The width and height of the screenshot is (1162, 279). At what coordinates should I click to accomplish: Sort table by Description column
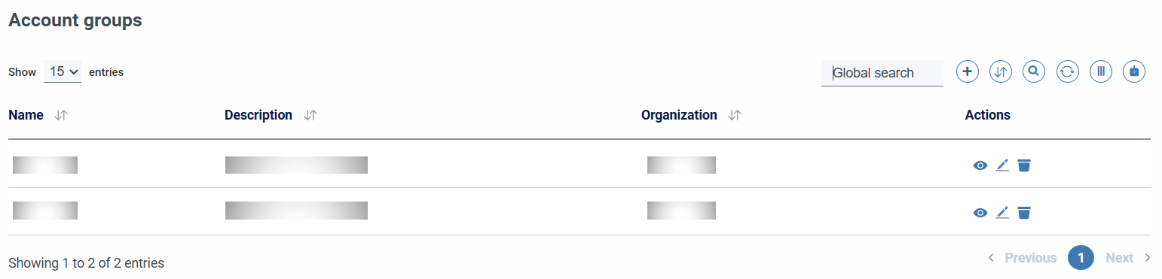point(310,116)
